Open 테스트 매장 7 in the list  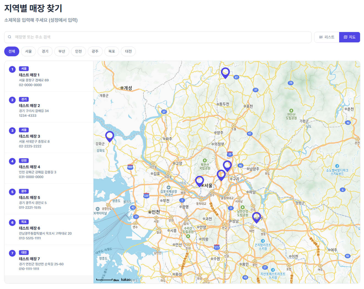pos(49,260)
